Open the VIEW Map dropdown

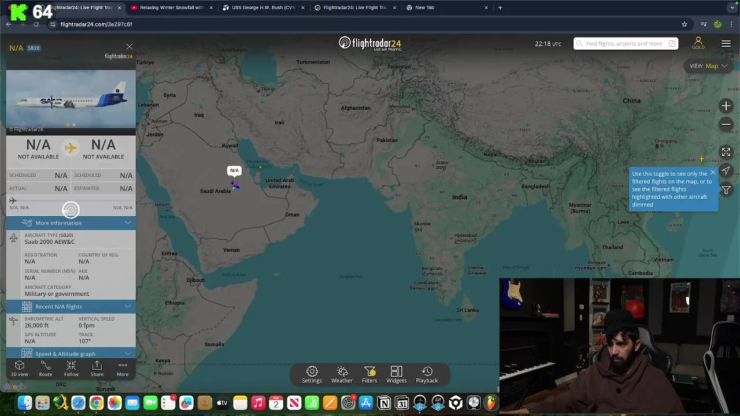pos(708,66)
